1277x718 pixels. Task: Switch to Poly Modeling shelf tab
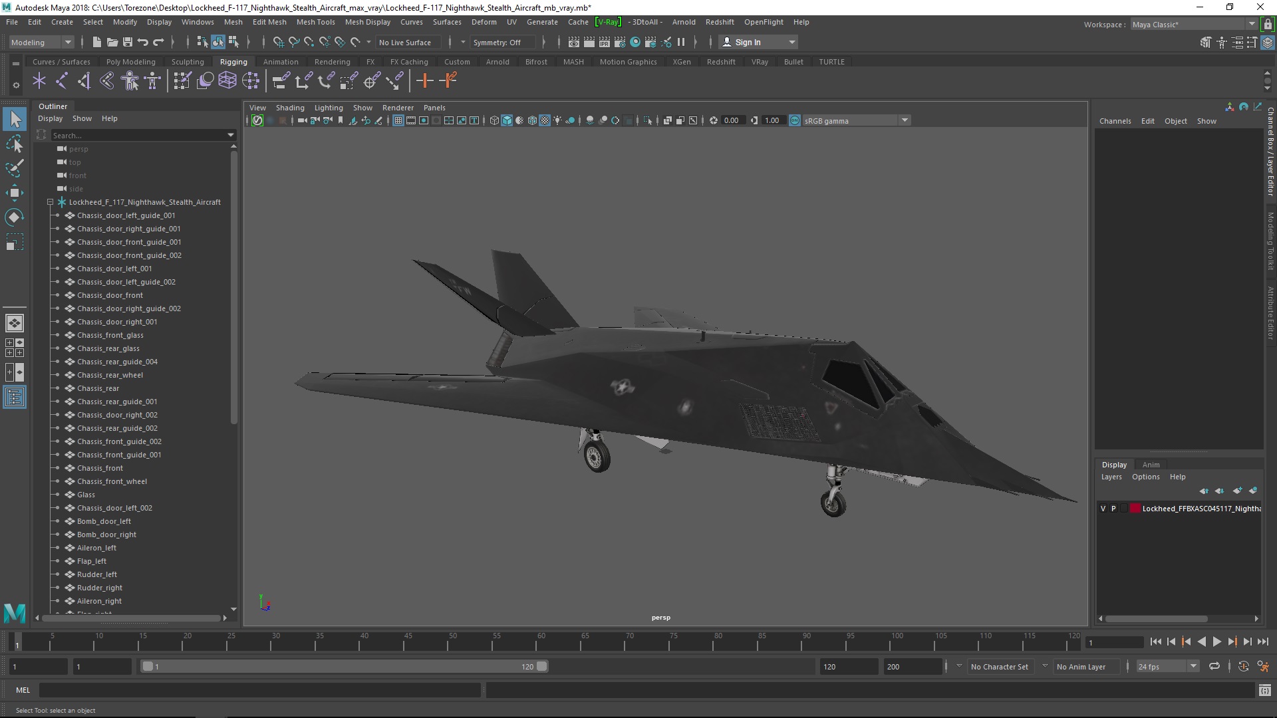coord(130,62)
